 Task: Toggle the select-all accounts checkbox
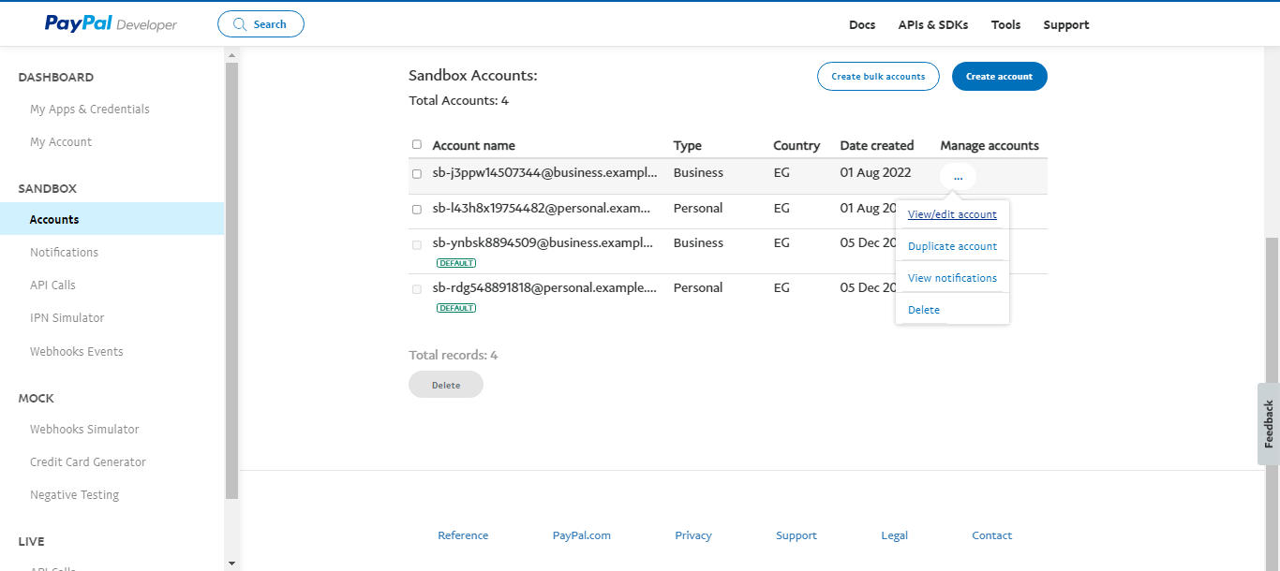pyautogui.click(x=417, y=145)
